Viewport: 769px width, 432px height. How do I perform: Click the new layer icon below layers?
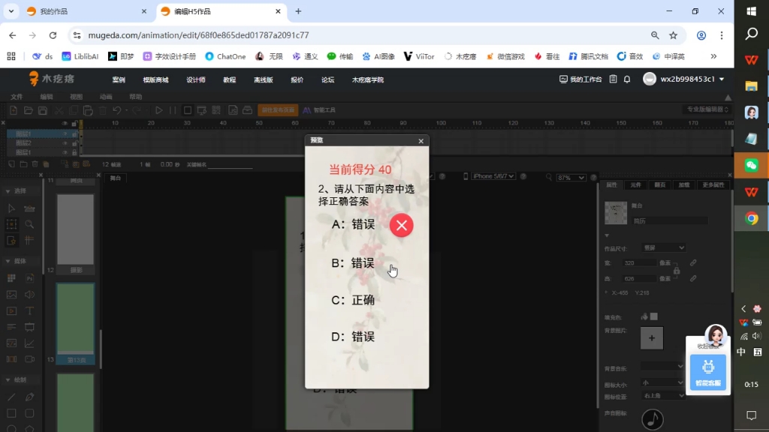pyautogui.click(x=11, y=164)
